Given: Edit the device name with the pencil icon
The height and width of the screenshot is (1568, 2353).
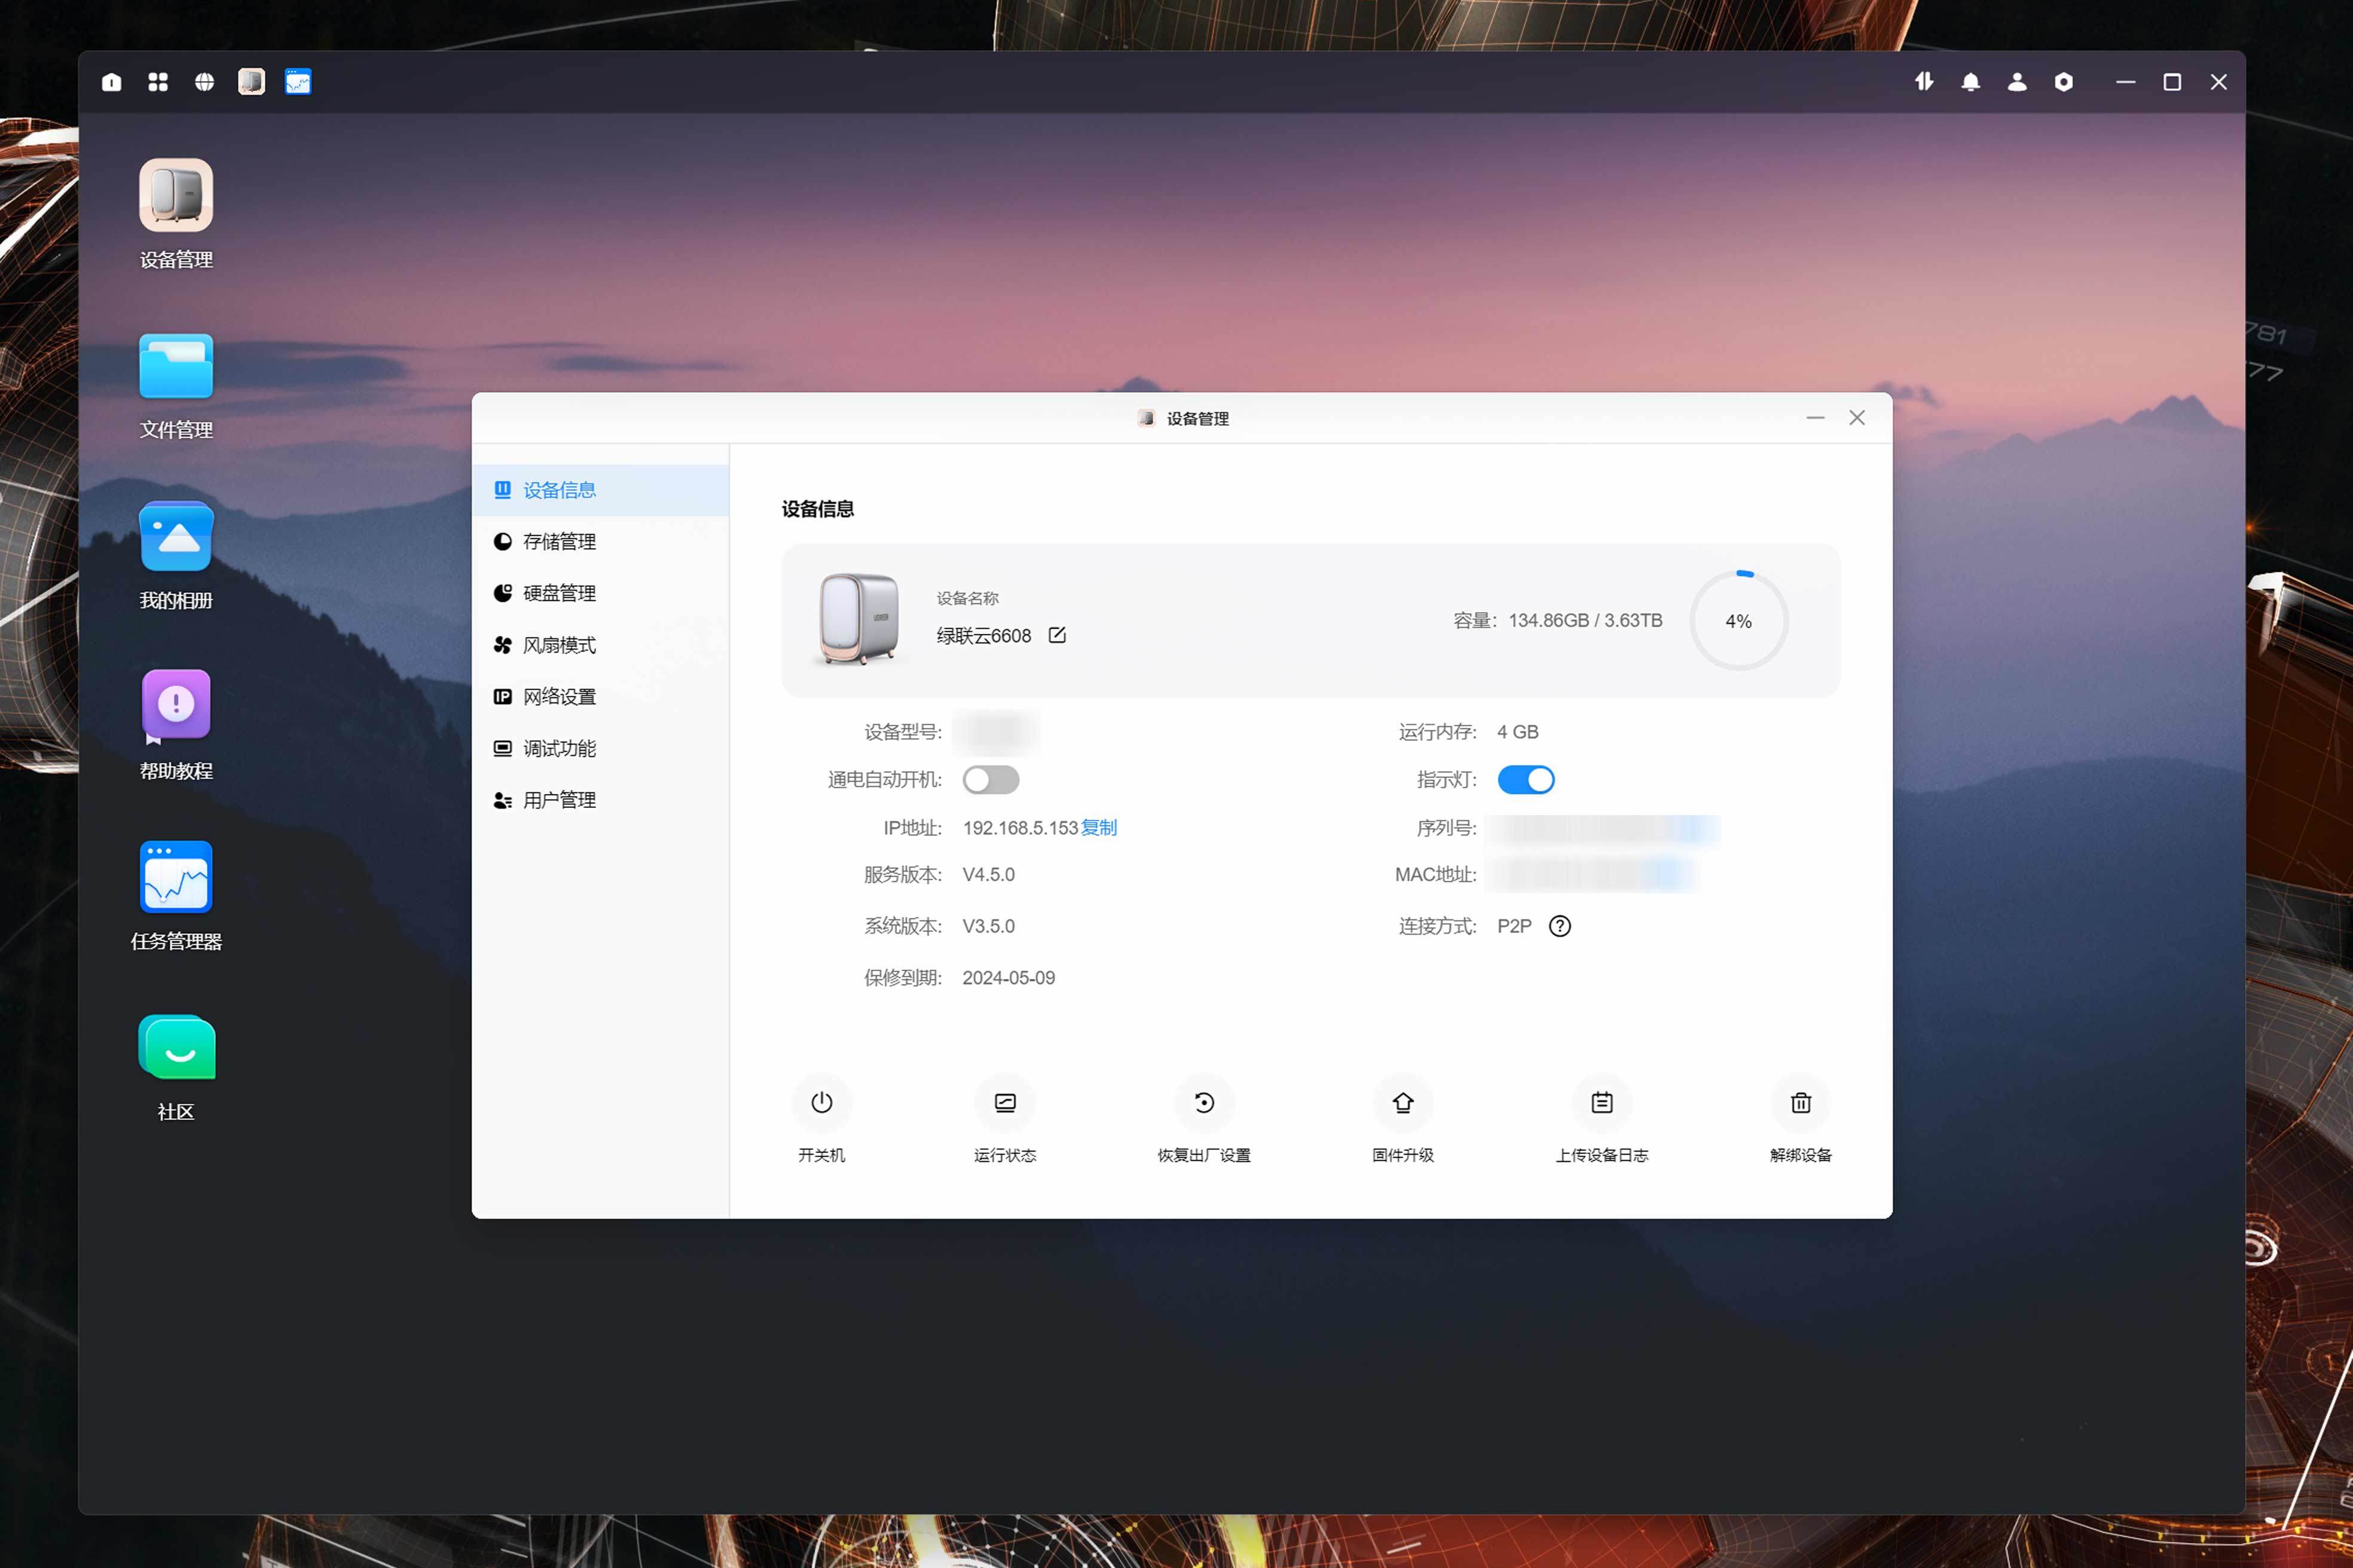Looking at the screenshot, I should [x=1056, y=635].
